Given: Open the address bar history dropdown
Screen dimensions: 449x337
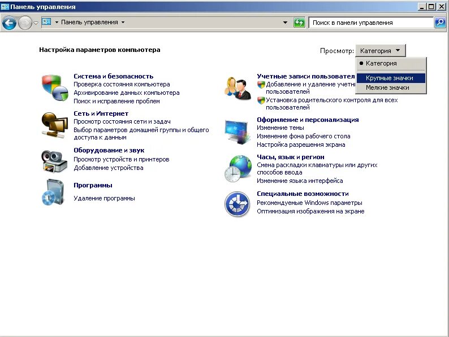Looking at the screenshot, I should [x=285, y=22].
